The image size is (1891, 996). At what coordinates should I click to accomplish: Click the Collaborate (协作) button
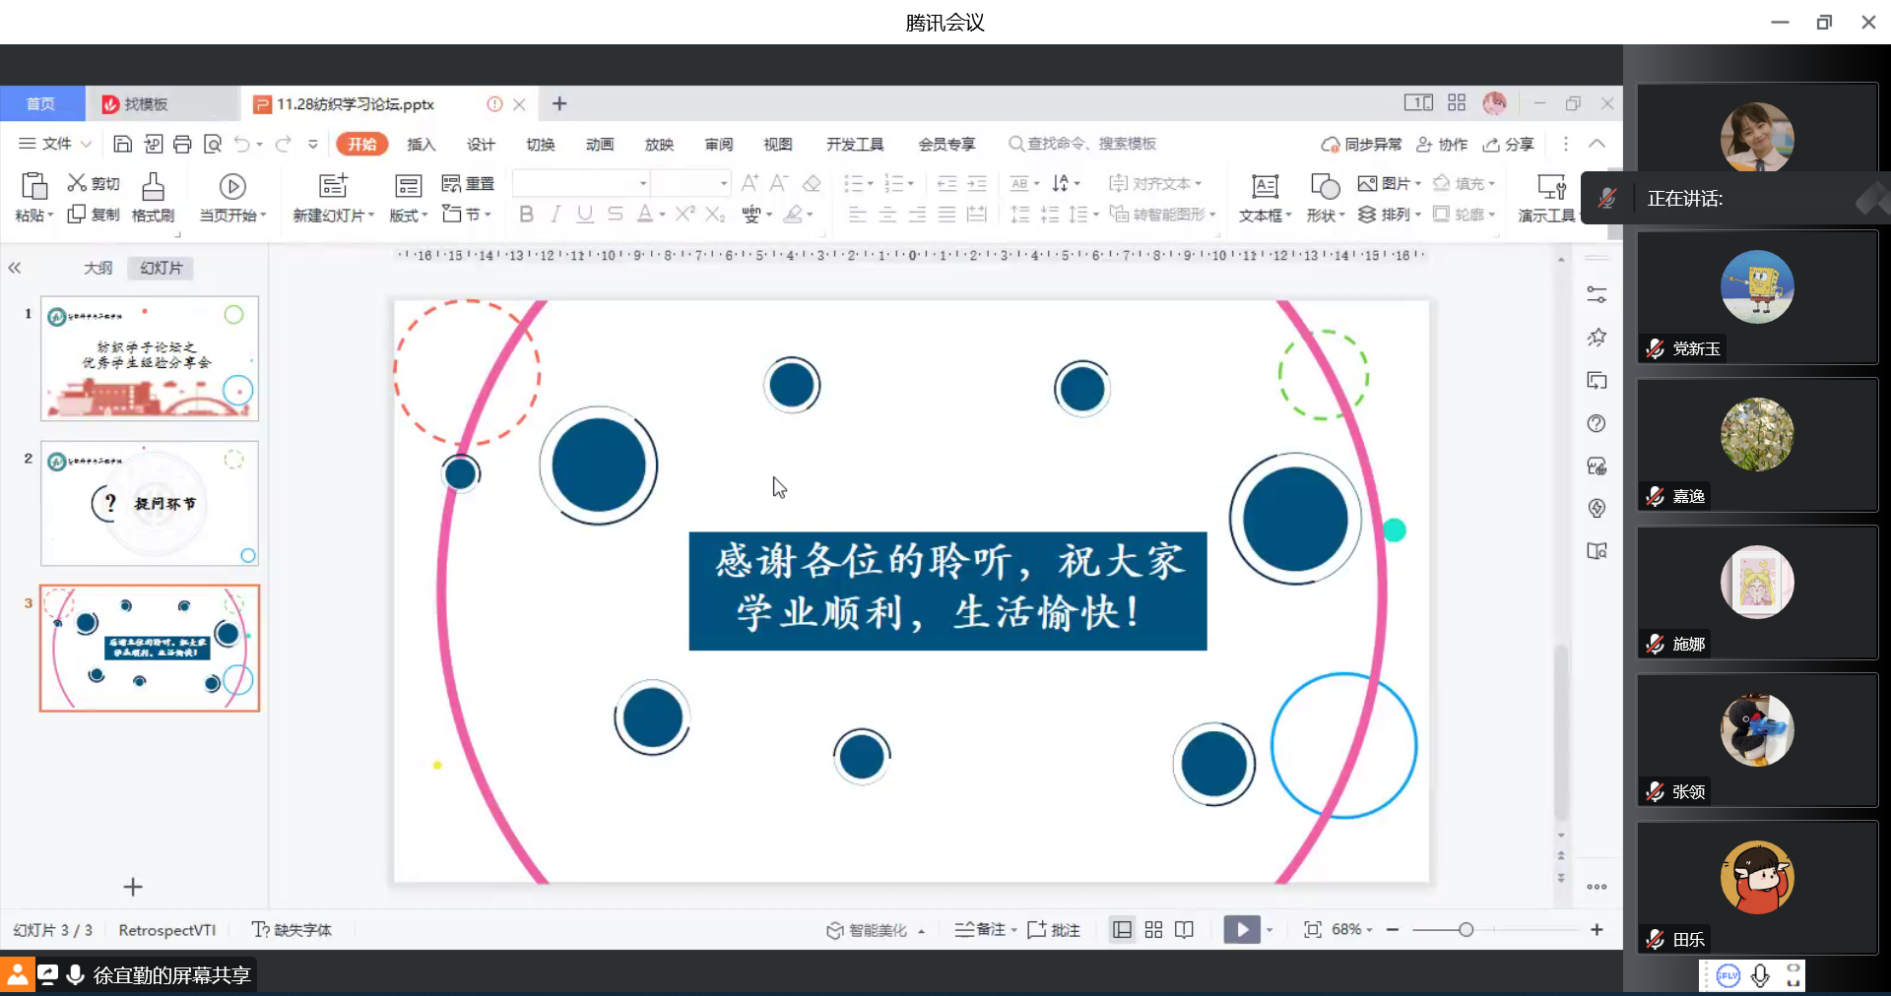click(x=1442, y=145)
